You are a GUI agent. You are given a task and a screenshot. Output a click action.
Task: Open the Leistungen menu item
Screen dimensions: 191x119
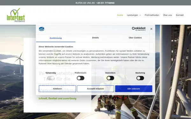[132, 15]
